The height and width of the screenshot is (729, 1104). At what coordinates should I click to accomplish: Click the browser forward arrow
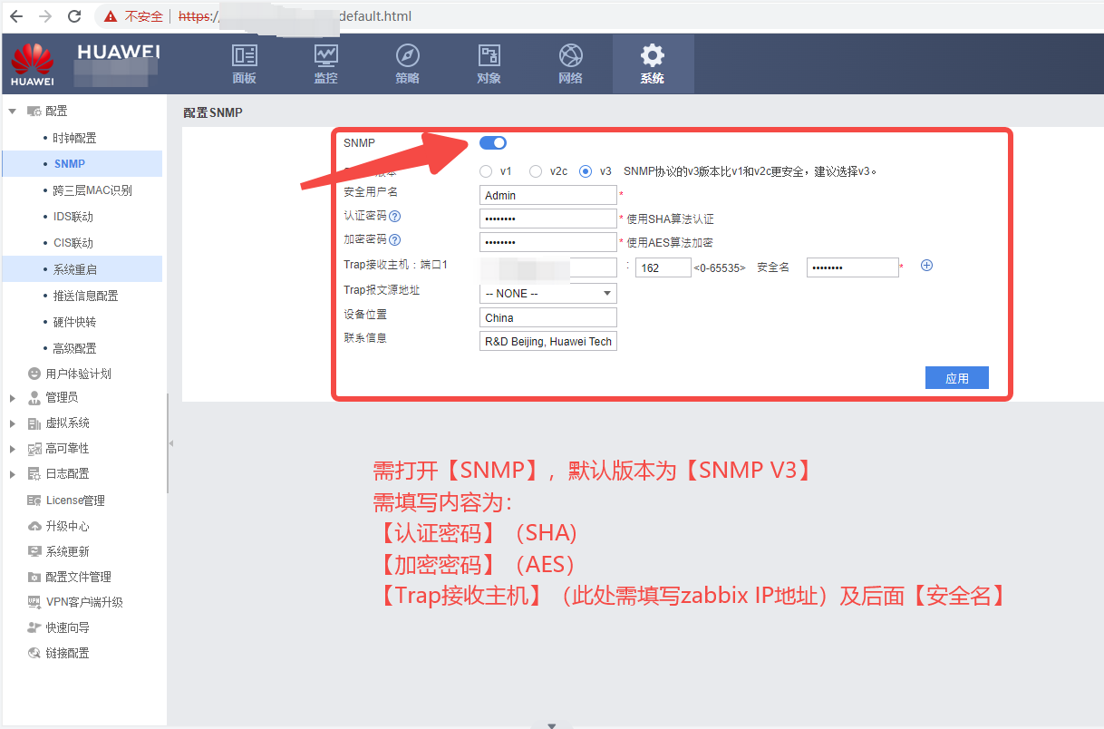(45, 16)
